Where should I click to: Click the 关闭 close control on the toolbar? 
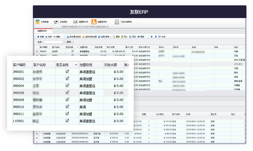pyautogui.click(x=161, y=36)
